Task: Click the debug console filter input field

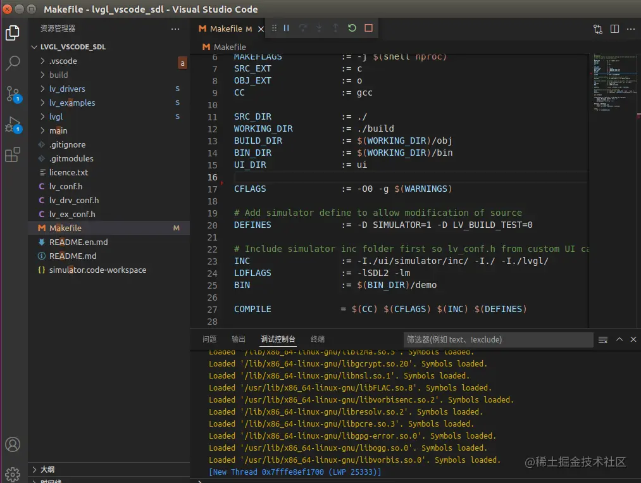Action: pos(497,340)
